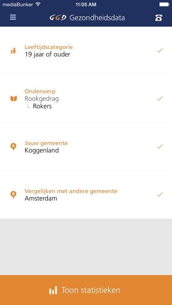
Task: Tap the checkmark next to Leeftijdscategorie
Action: point(160,50)
